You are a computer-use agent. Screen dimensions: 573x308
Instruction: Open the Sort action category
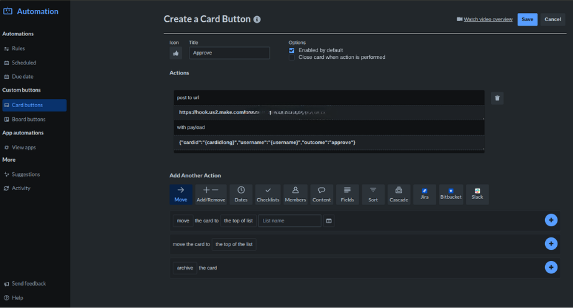click(x=373, y=194)
